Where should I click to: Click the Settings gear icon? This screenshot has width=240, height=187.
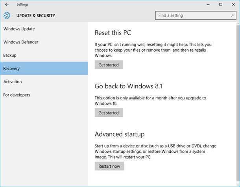tap(7, 15)
